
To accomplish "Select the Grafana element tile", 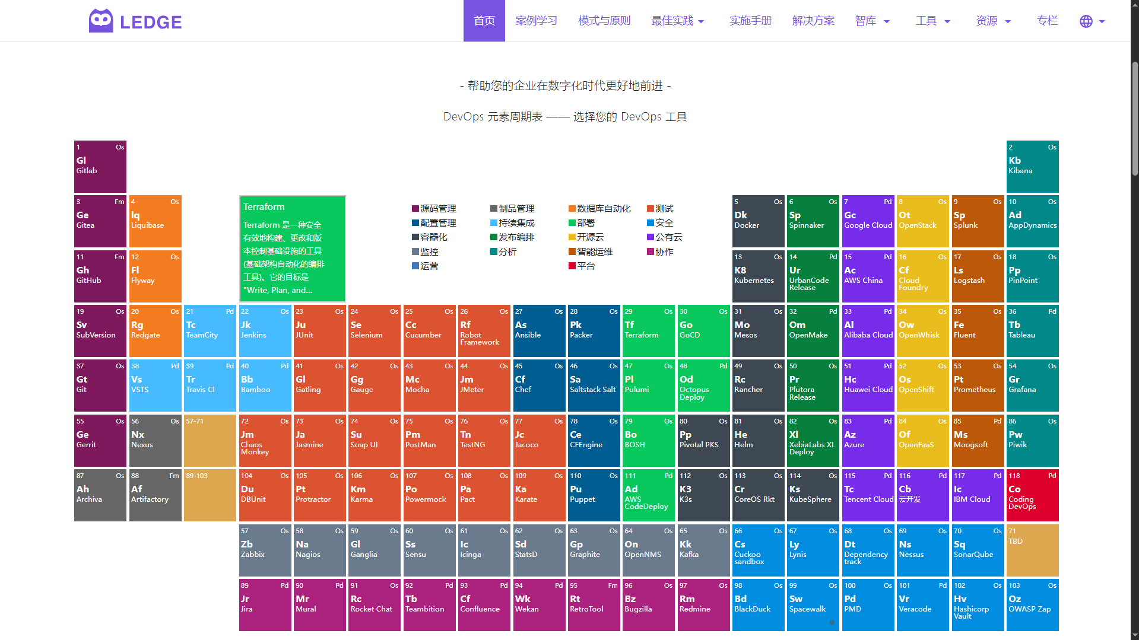I will coord(1033,386).
